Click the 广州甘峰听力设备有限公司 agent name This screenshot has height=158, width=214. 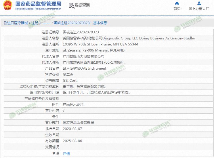83,56
